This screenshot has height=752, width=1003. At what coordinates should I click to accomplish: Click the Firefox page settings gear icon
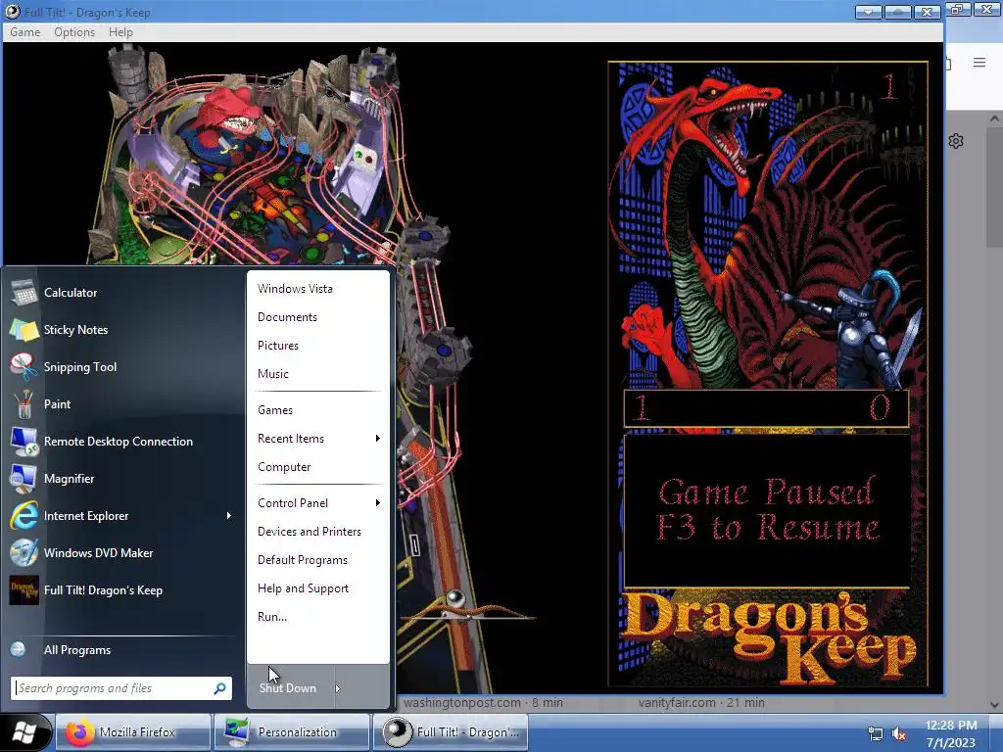tap(956, 141)
